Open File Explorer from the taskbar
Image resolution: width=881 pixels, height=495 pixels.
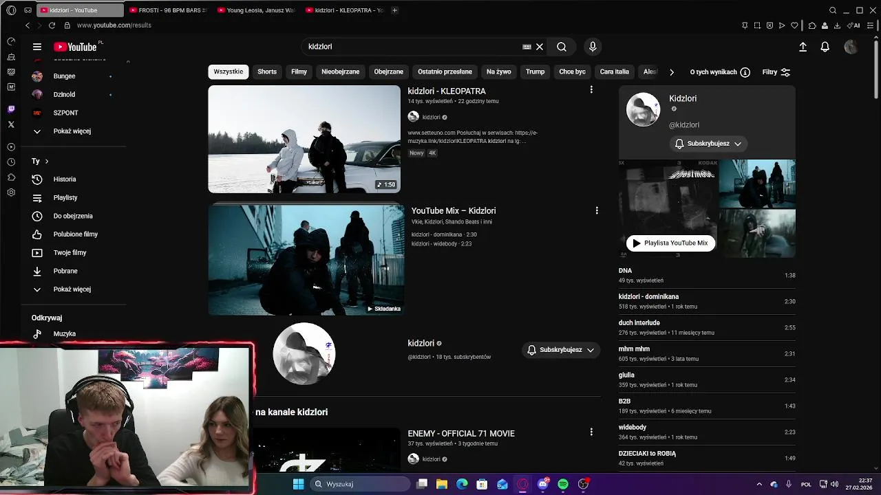click(x=442, y=484)
